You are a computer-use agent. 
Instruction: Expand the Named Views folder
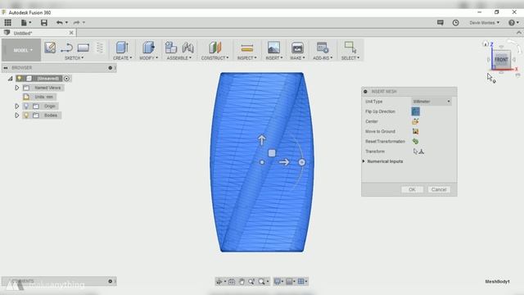click(16, 88)
